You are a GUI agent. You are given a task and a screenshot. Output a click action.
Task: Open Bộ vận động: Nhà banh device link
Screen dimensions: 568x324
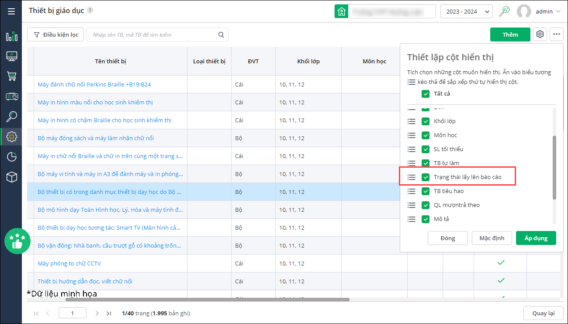pyautogui.click(x=110, y=245)
